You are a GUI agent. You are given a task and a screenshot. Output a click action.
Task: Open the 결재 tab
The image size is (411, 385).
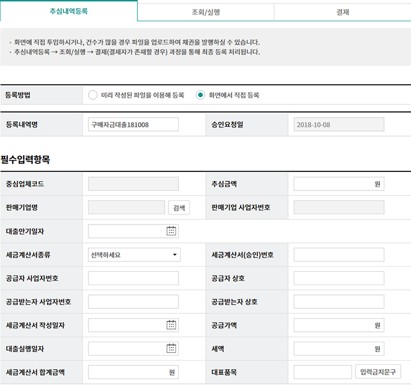click(x=342, y=12)
